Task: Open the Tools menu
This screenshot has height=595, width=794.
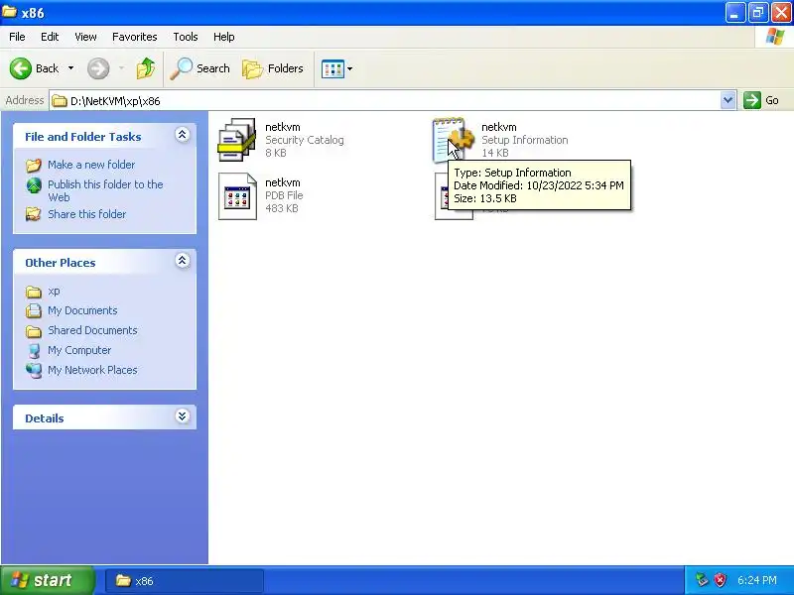Action: [186, 37]
